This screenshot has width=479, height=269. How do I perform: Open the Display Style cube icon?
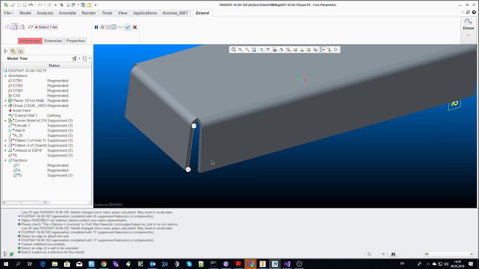pyautogui.click(x=261, y=50)
